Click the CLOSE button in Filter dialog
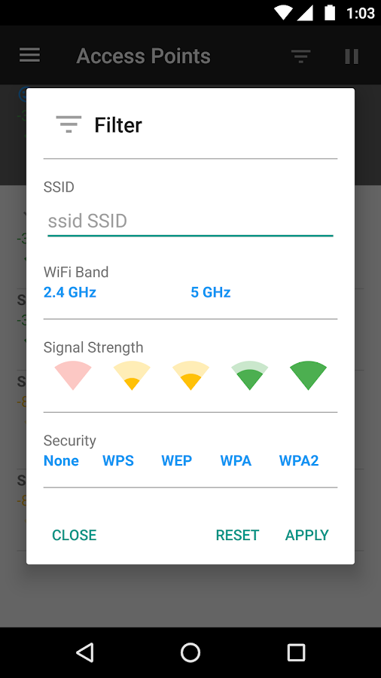Image resolution: width=381 pixels, height=678 pixels. 75,536
